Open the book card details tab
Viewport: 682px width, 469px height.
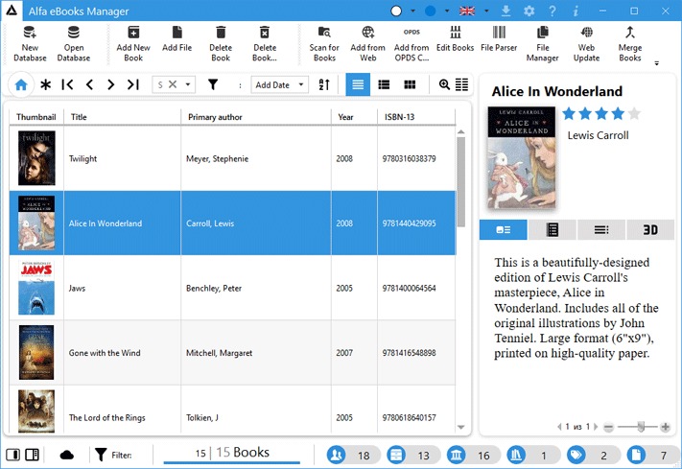coord(504,230)
